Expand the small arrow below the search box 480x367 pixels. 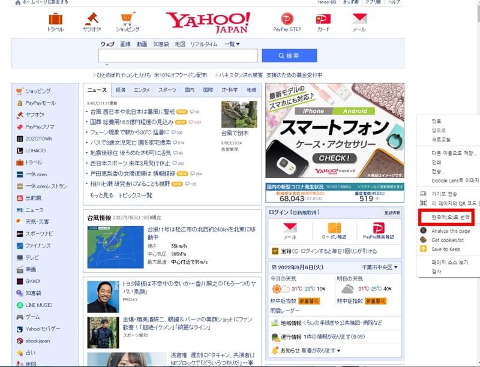(107, 65)
